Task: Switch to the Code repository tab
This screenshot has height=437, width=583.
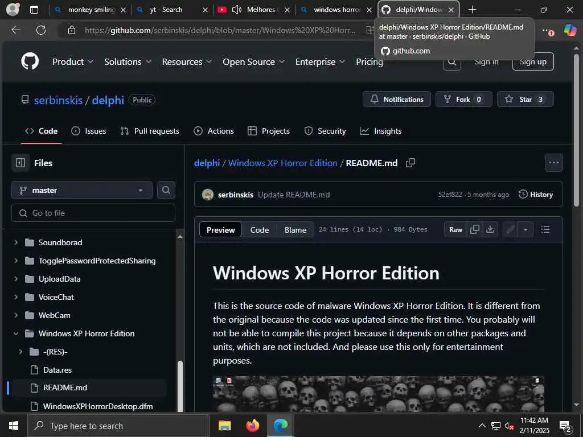Action: coord(41,131)
